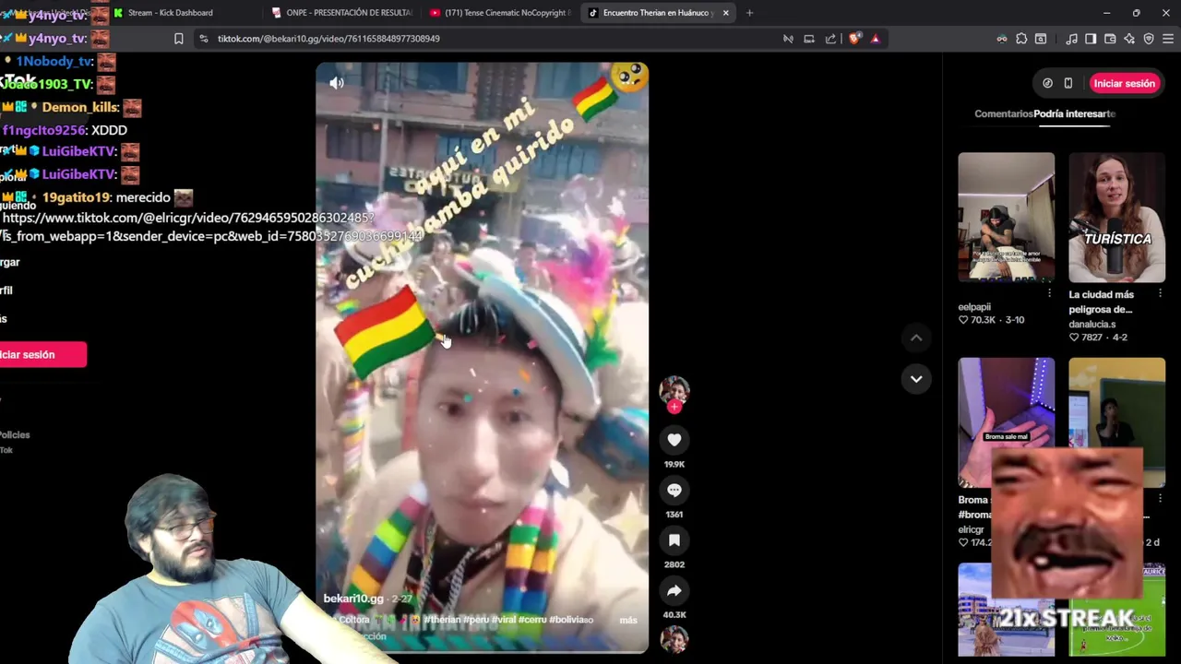Open the danalucia.s creator name
1181x664 pixels.
(1092, 325)
